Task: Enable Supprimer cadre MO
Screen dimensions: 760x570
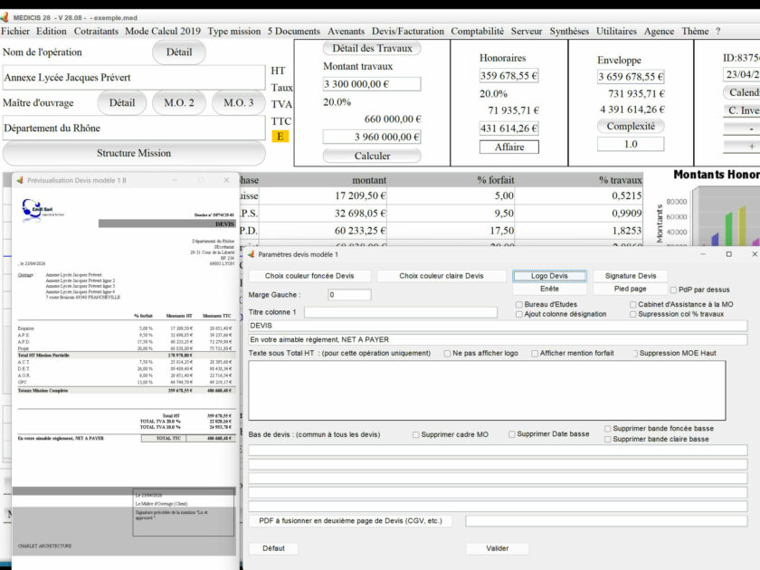Action: (415, 435)
